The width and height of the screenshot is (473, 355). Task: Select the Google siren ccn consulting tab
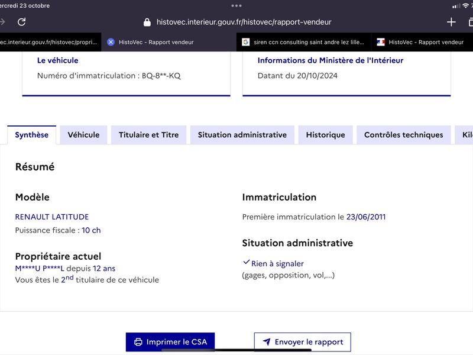pos(304,42)
